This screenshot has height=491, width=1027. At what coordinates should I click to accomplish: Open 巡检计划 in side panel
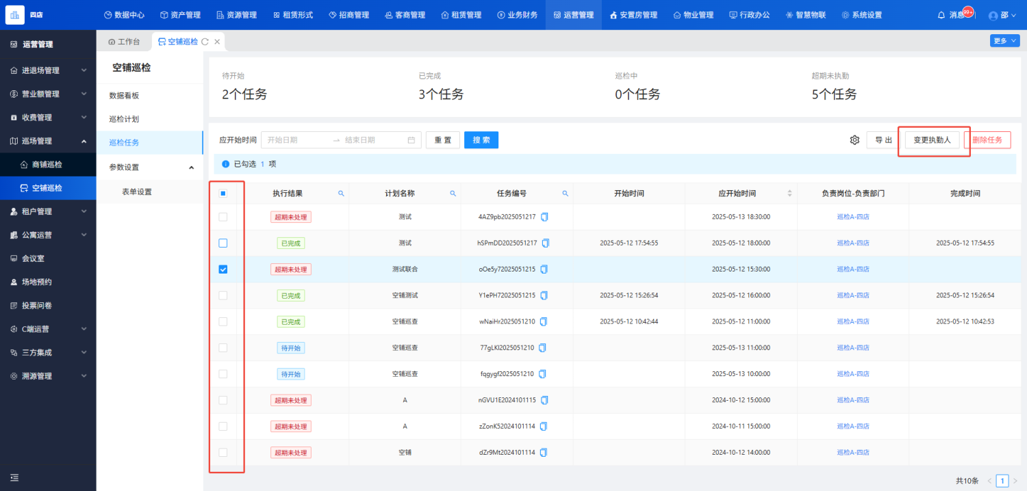point(150,119)
